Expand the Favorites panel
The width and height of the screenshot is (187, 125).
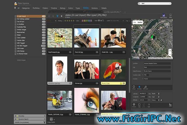pyautogui.click(x=16, y=116)
